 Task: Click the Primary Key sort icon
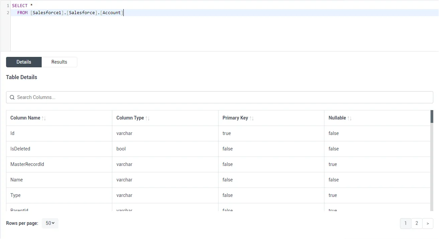[x=252, y=118]
